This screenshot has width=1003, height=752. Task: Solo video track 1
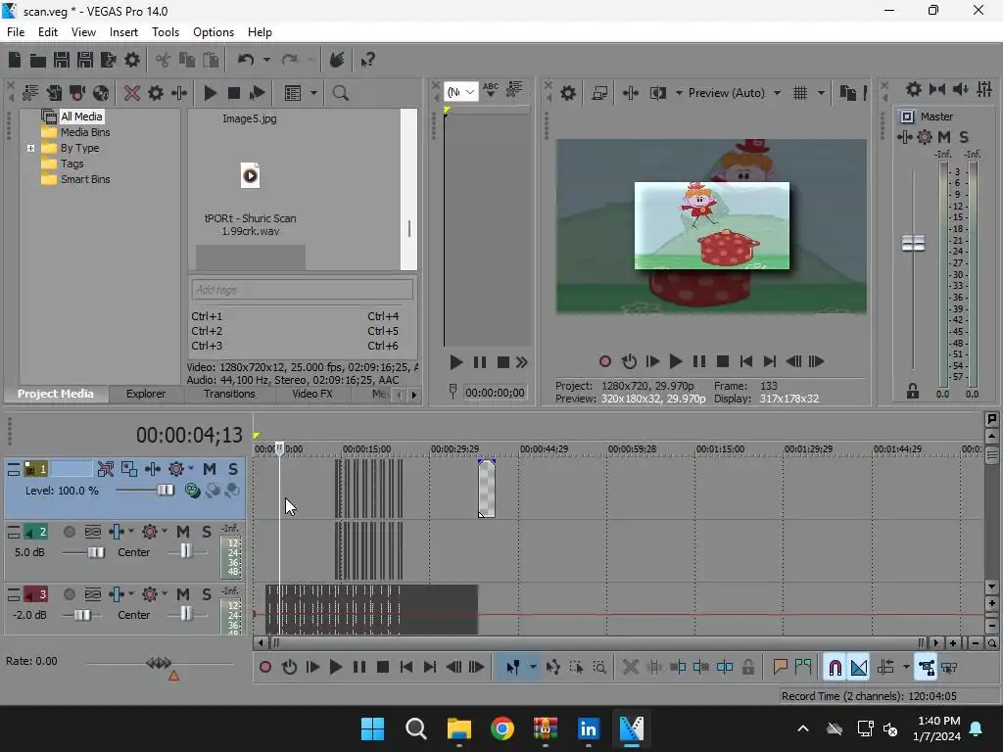(x=233, y=469)
